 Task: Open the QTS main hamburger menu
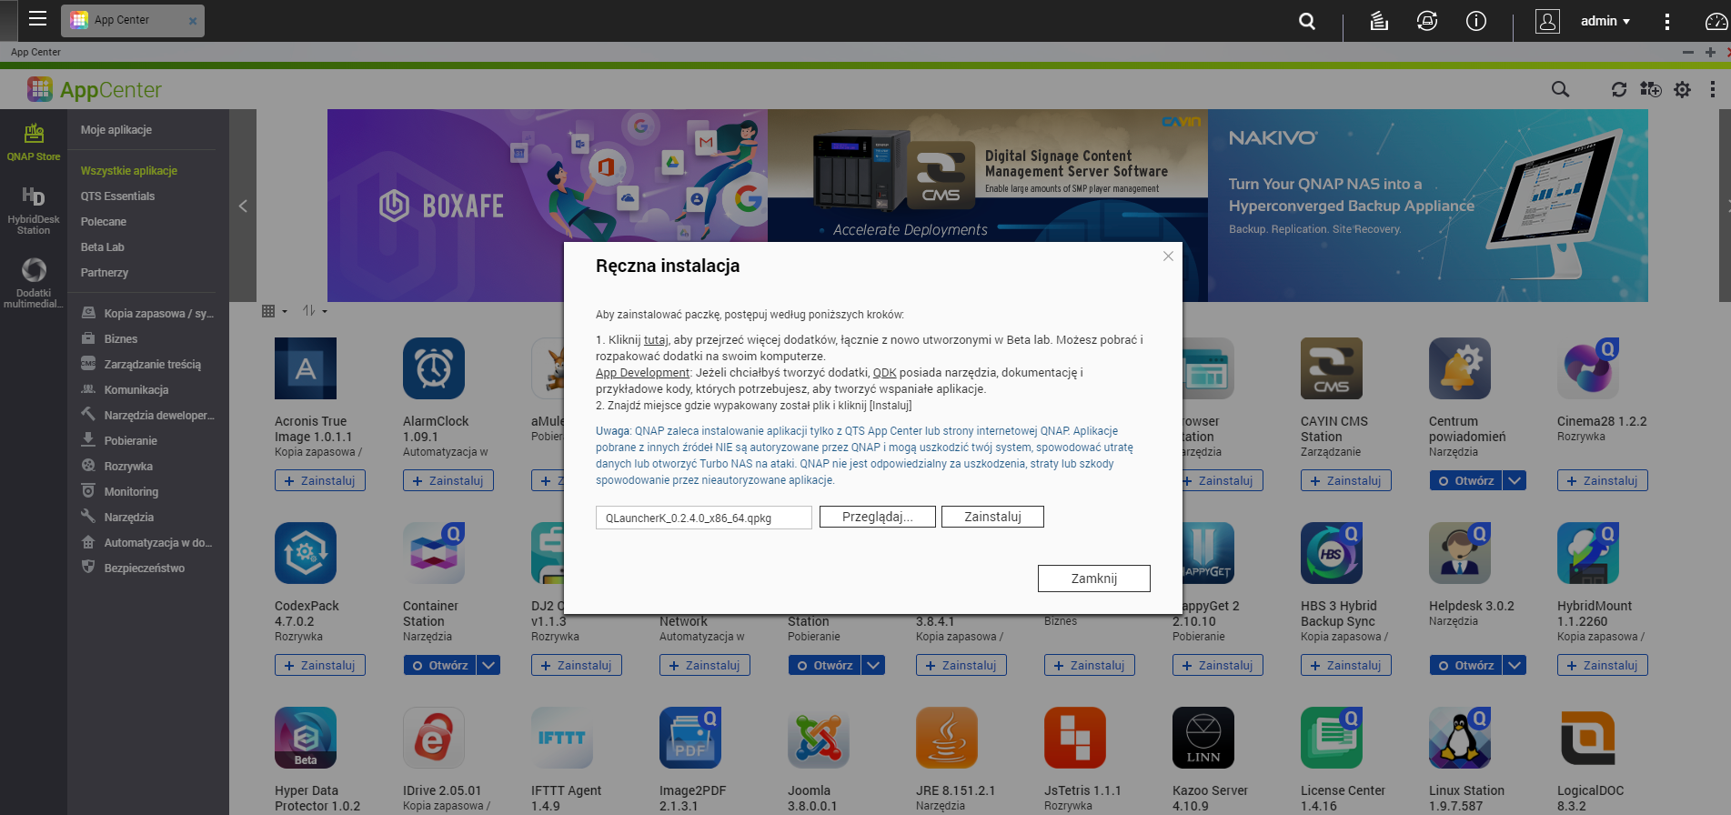pos(37,19)
